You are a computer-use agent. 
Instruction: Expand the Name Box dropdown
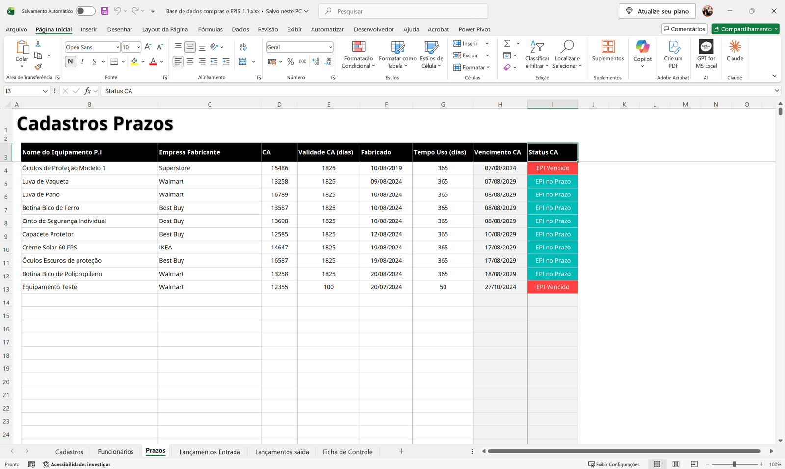(45, 91)
